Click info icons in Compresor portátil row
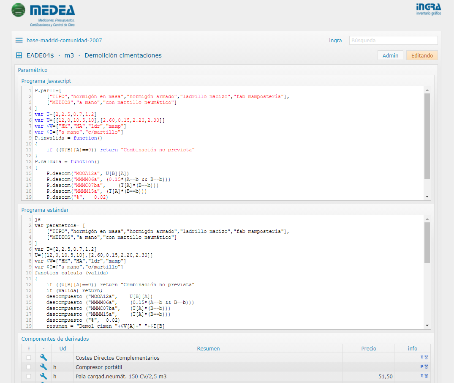Screen dimensions: 454x383 coord(424,367)
